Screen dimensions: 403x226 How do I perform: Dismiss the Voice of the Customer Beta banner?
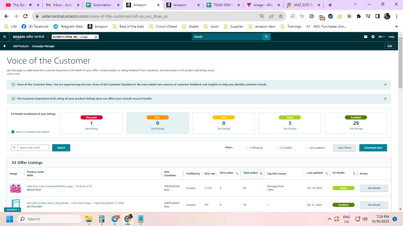click(x=385, y=84)
